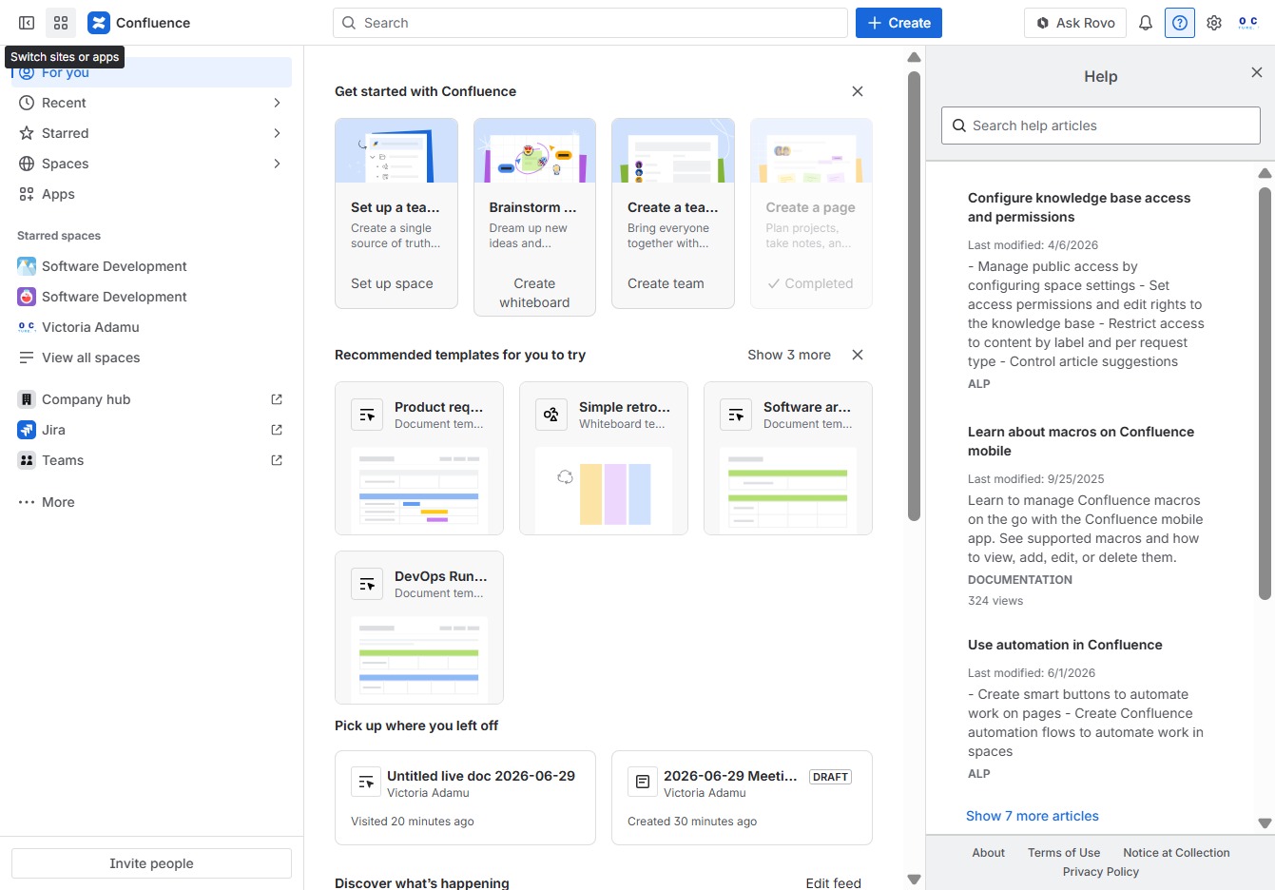Click the clock icon beside Recent

pyautogui.click(x=27, y=103)
